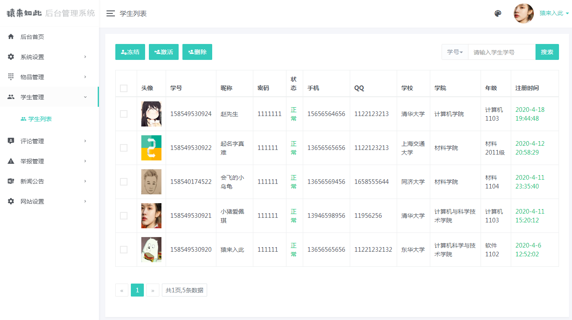Go to next page with » button
572x320 pixels.
click(x=153, y=290)
